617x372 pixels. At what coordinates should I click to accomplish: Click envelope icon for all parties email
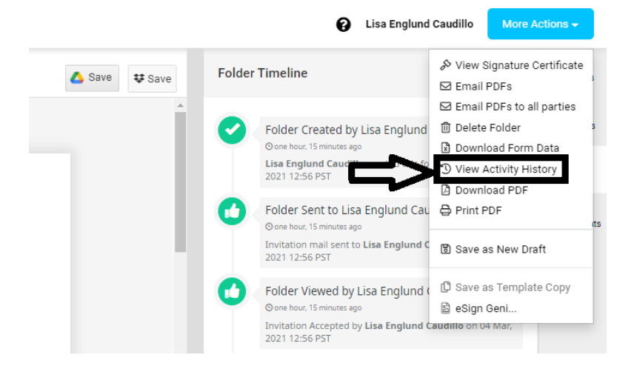[445, 106]
